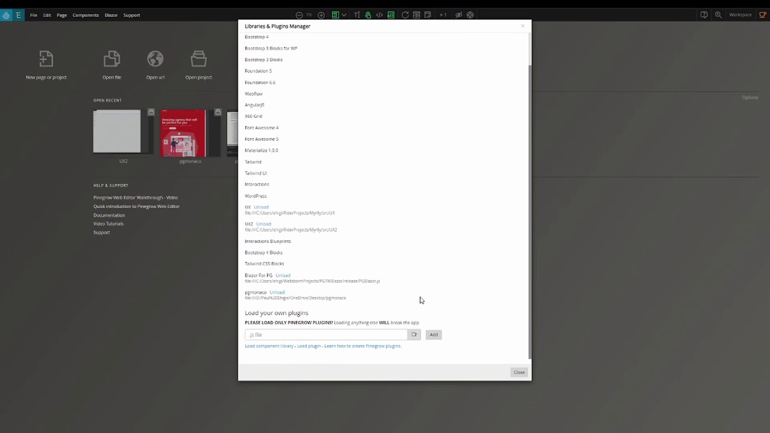770x433 pixels.
Task: Click the lock icon on UX2 thumbnail
Action: tap(151, 112)
